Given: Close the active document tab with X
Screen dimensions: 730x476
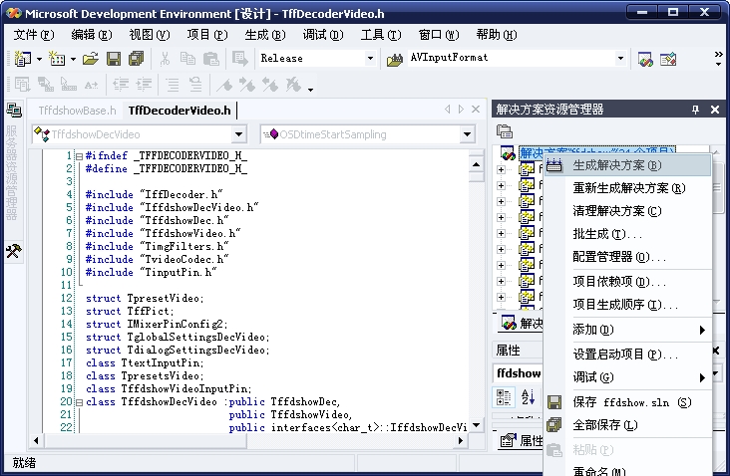Looking at the screenshot, I should (476, 110).
